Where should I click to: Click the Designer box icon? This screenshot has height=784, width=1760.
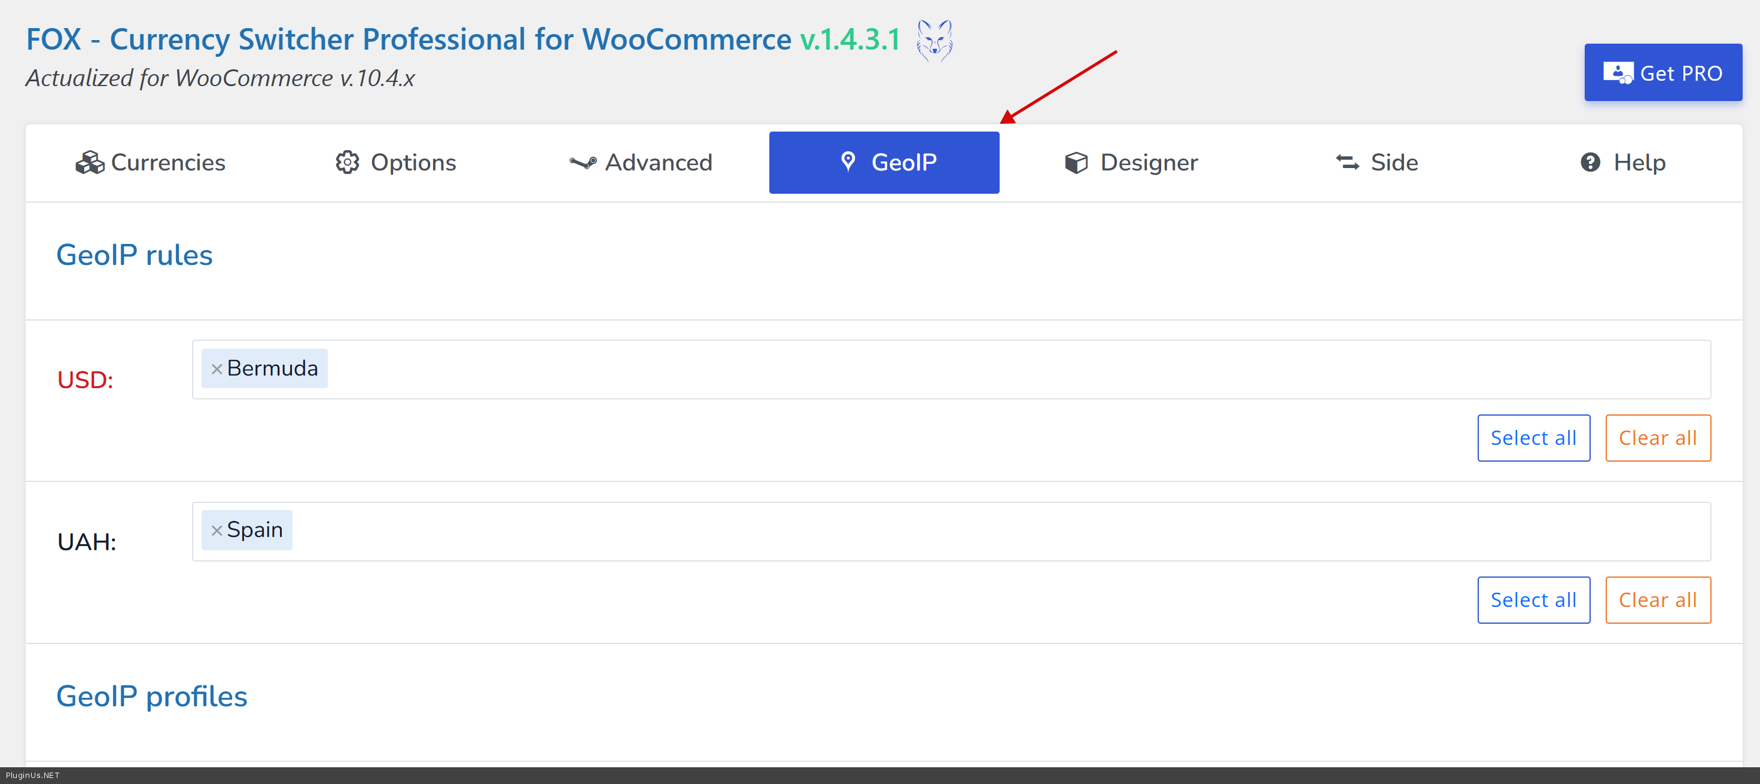(1076, 163)
